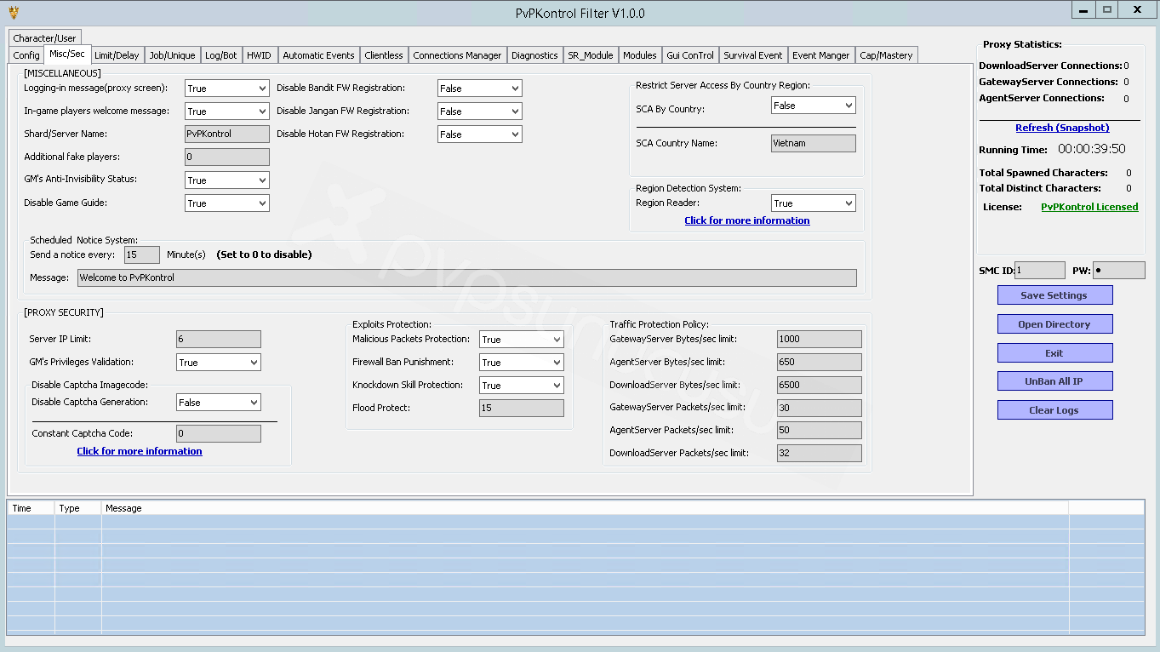1160x652 pixels.
Task: Go to the Connections Manager tab
Action: (x=457, y=55)
